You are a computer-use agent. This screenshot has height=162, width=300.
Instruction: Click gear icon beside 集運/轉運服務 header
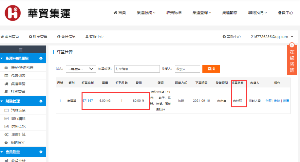point(41,58)
